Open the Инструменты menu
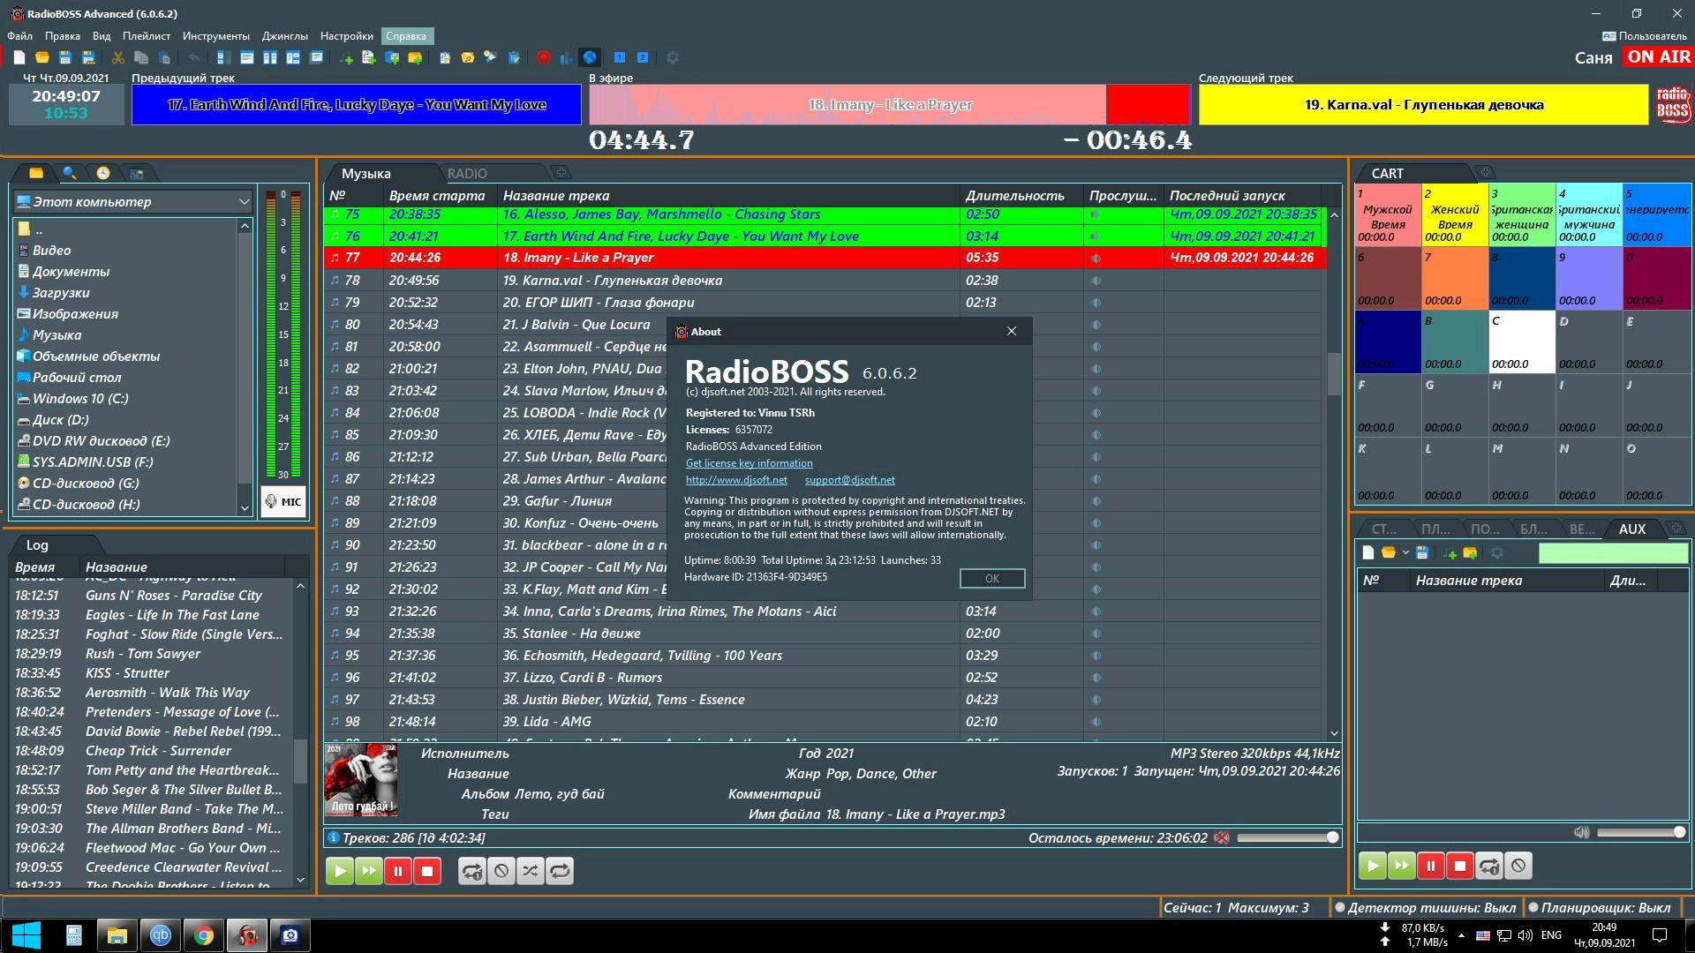The height and width of the screenshot is (953, 1695). click(x=216, y=36)
